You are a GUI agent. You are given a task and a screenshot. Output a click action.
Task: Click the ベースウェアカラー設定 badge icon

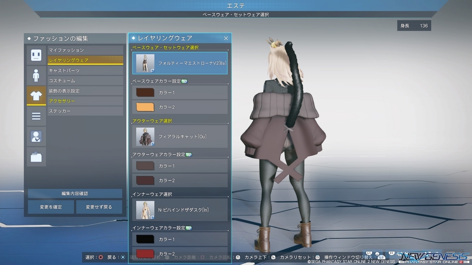184,81
